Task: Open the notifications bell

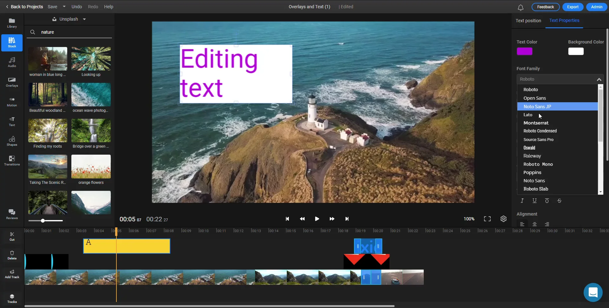Action: (521, 7)
